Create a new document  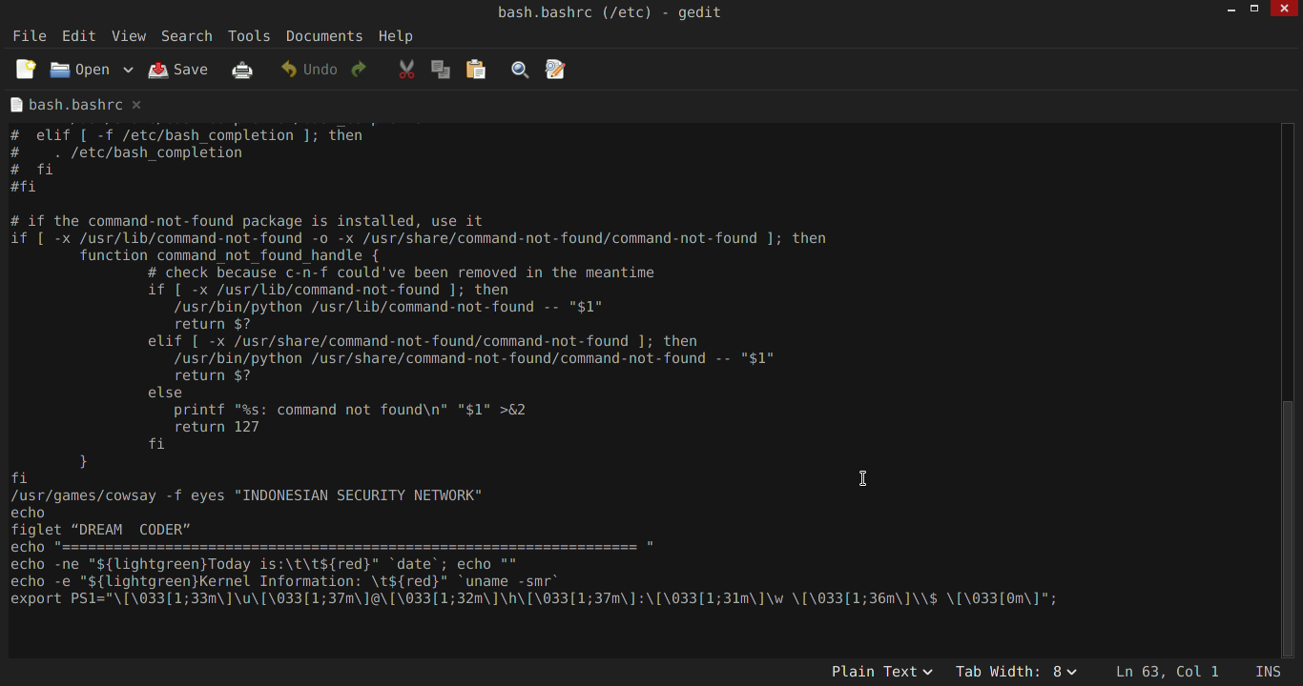[x=25, y=69]
